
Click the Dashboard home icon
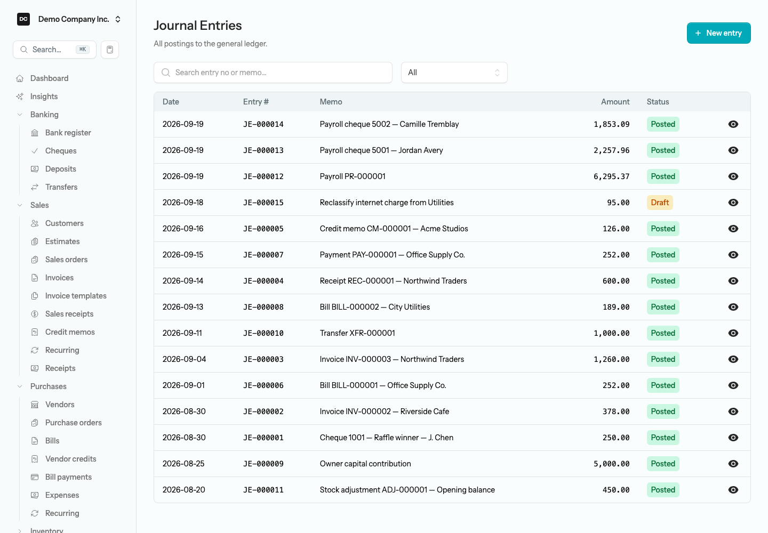tap(20, 78)
